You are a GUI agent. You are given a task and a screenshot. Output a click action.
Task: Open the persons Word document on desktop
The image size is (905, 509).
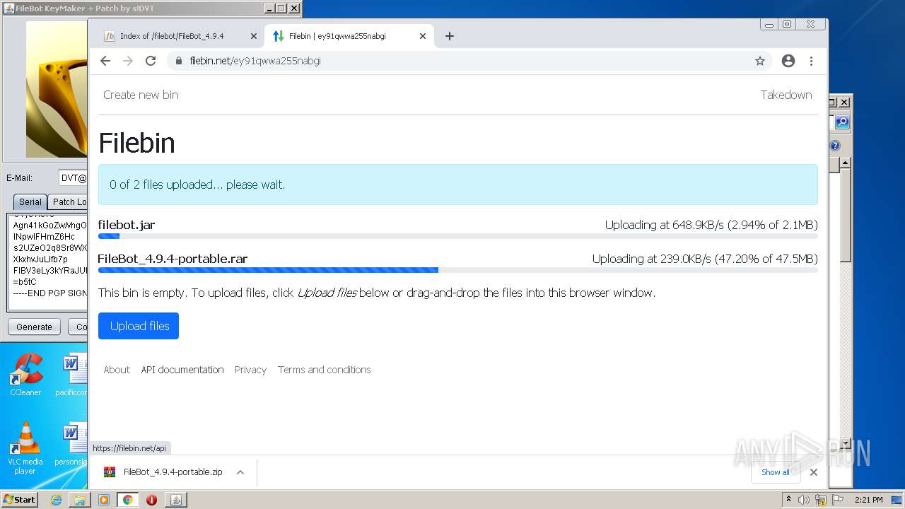pos(71,445)
